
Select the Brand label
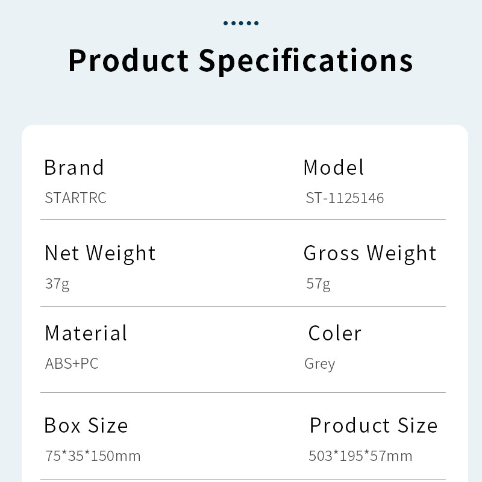74,167
